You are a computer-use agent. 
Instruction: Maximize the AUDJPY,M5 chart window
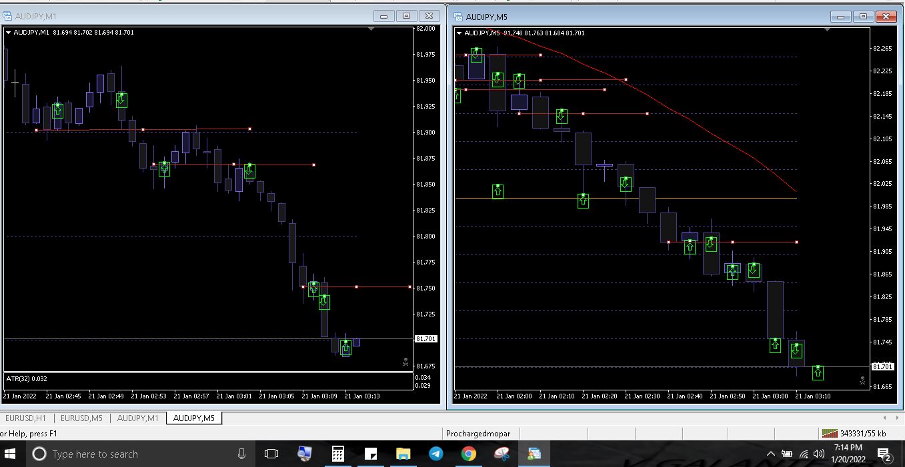(863, 17)
